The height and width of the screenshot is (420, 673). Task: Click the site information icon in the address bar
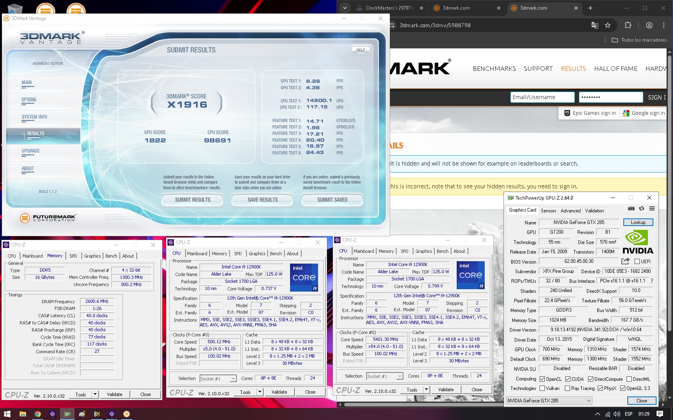point(391,25)
